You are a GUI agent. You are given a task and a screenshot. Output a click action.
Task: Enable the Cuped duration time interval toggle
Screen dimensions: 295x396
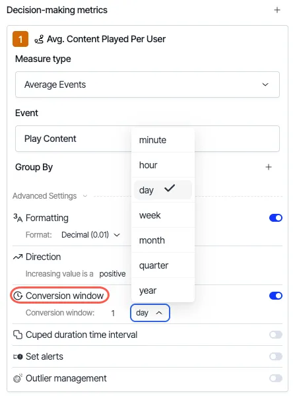(x=276, y=335)
